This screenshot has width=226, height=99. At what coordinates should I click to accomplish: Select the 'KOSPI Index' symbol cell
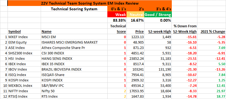tap(24, 80)
